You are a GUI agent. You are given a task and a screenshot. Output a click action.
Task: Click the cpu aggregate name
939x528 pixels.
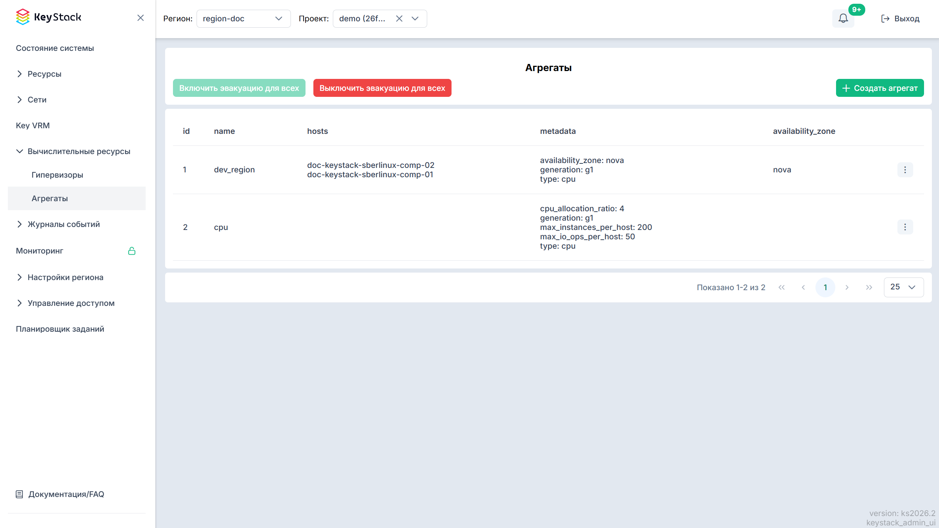click(221, 227)
